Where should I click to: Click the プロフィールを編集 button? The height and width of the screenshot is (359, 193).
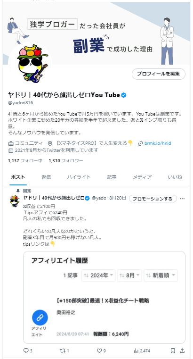click(x=159, y=74)
